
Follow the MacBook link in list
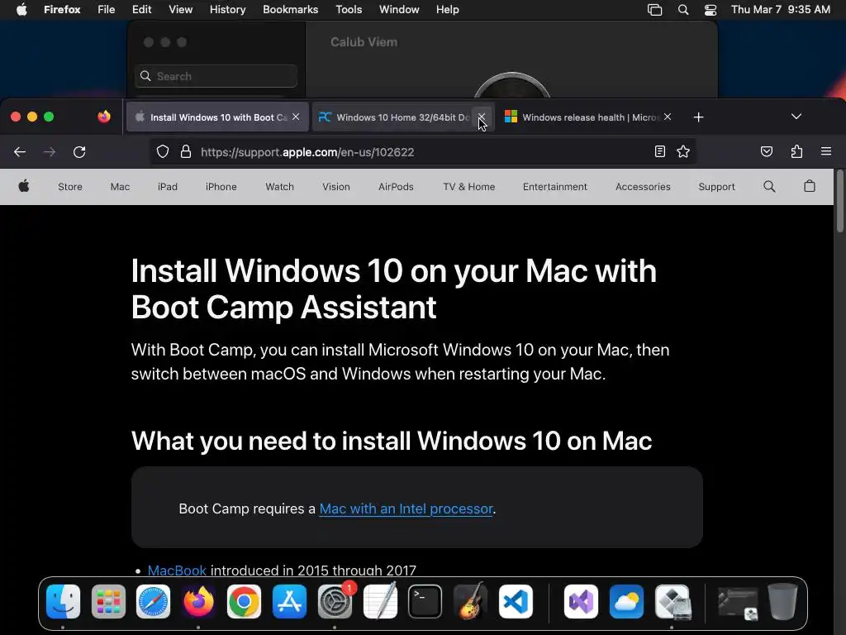(x=177, y=571)
